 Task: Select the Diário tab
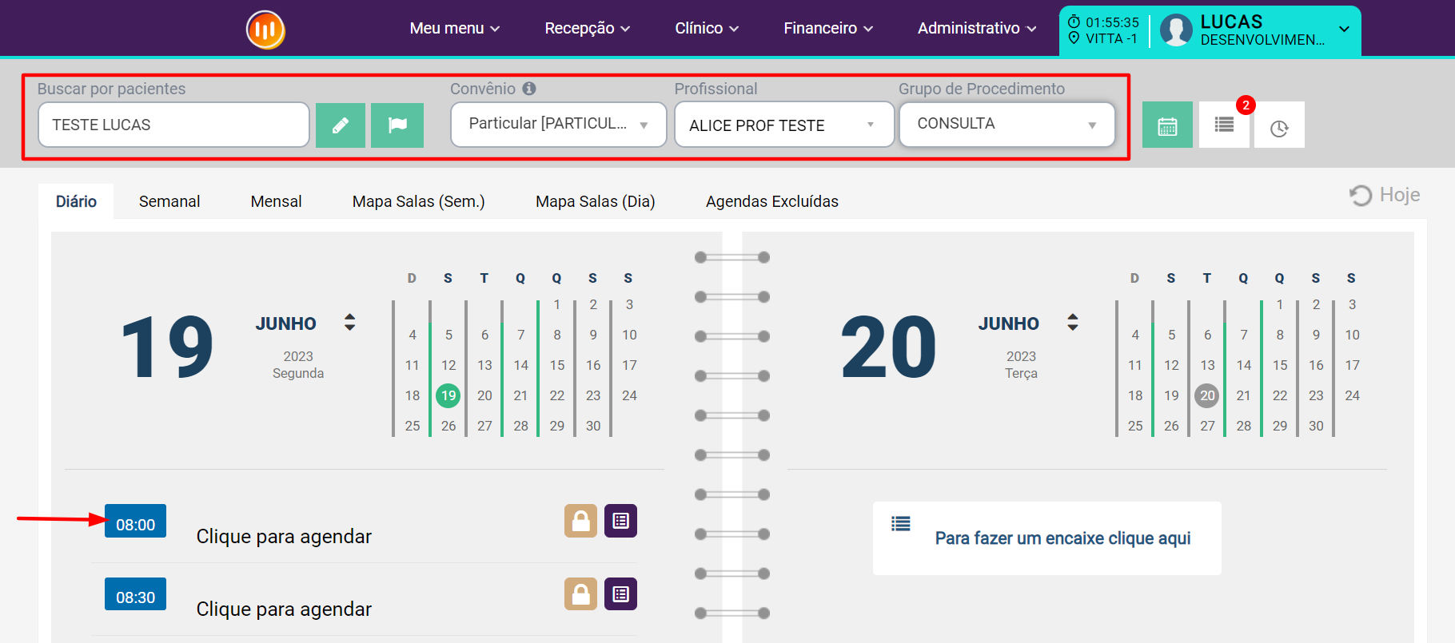76,201
